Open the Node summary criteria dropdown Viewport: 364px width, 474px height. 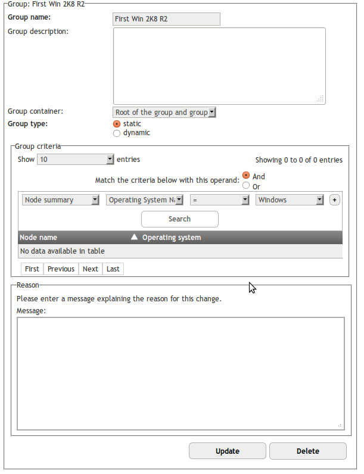(60, 200)
